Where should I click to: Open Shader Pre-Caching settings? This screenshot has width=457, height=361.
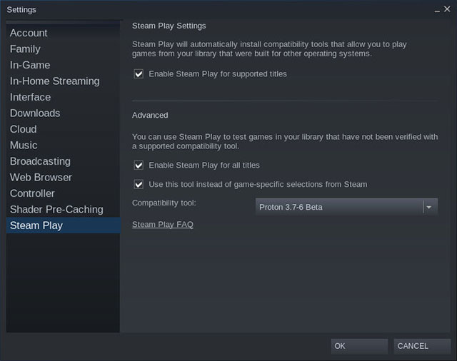pyautogui.click(x=56, y=210)
